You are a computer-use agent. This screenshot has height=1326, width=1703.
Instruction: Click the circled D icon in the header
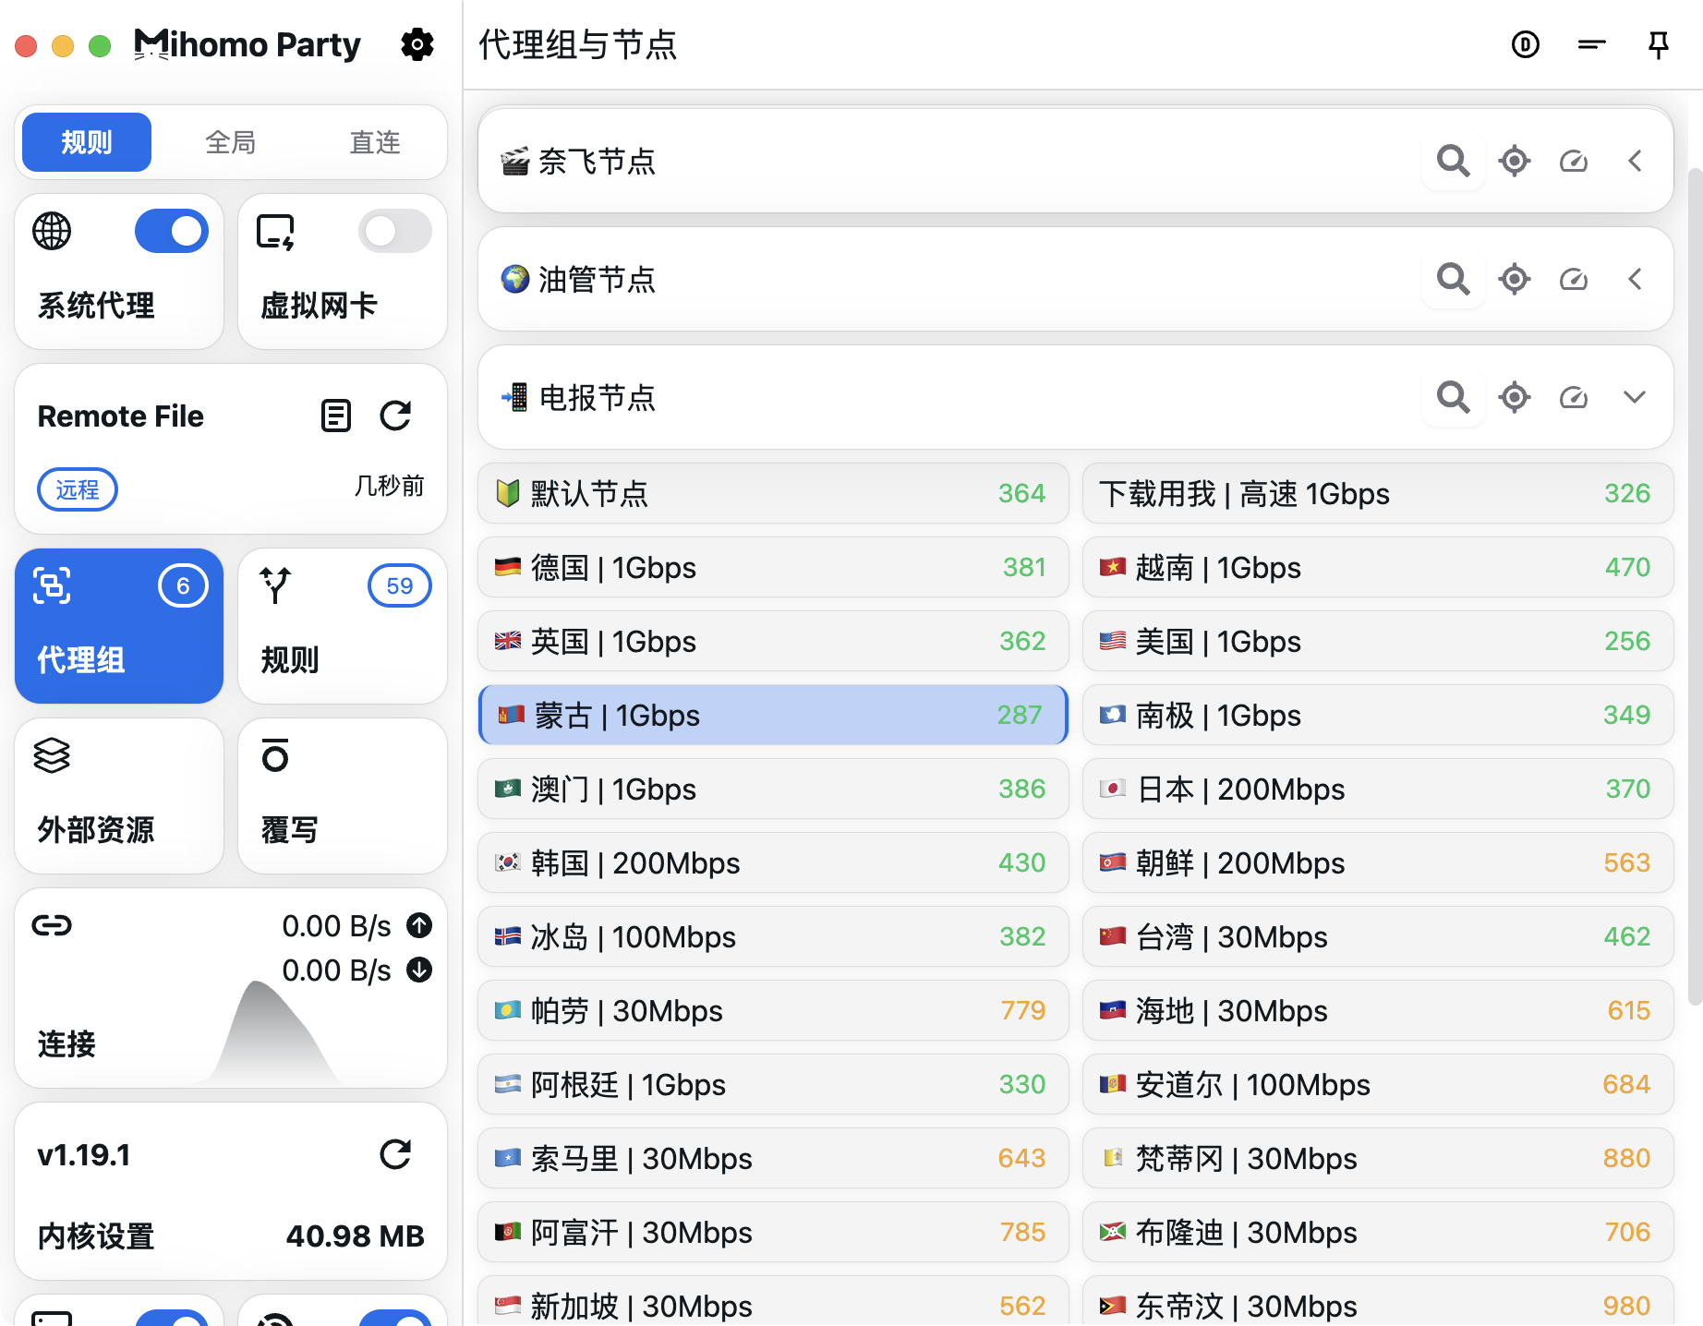tap(1526, 44)
